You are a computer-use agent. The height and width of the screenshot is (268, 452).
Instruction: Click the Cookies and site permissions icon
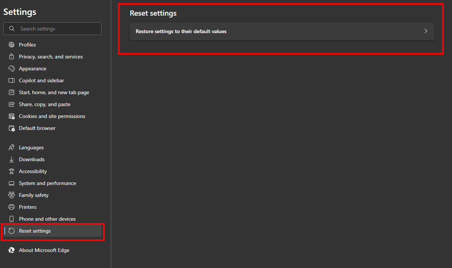pyautogui.click(x=12, y=116)
